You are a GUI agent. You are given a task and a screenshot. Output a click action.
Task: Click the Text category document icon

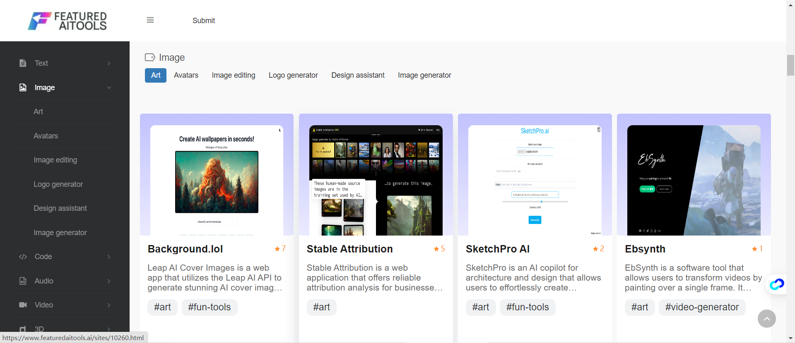click(23, 63)
